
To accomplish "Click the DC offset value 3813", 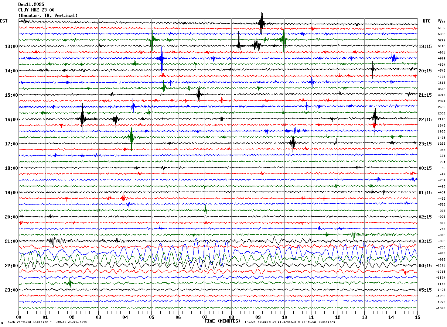I will 441,83.
